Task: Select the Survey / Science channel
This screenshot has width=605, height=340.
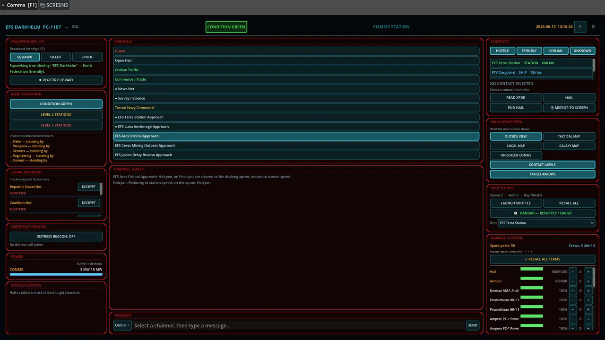Action: (x=296, y=98)
